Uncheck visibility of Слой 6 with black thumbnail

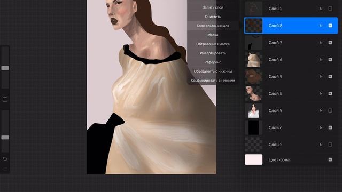(x=330, y=127)
